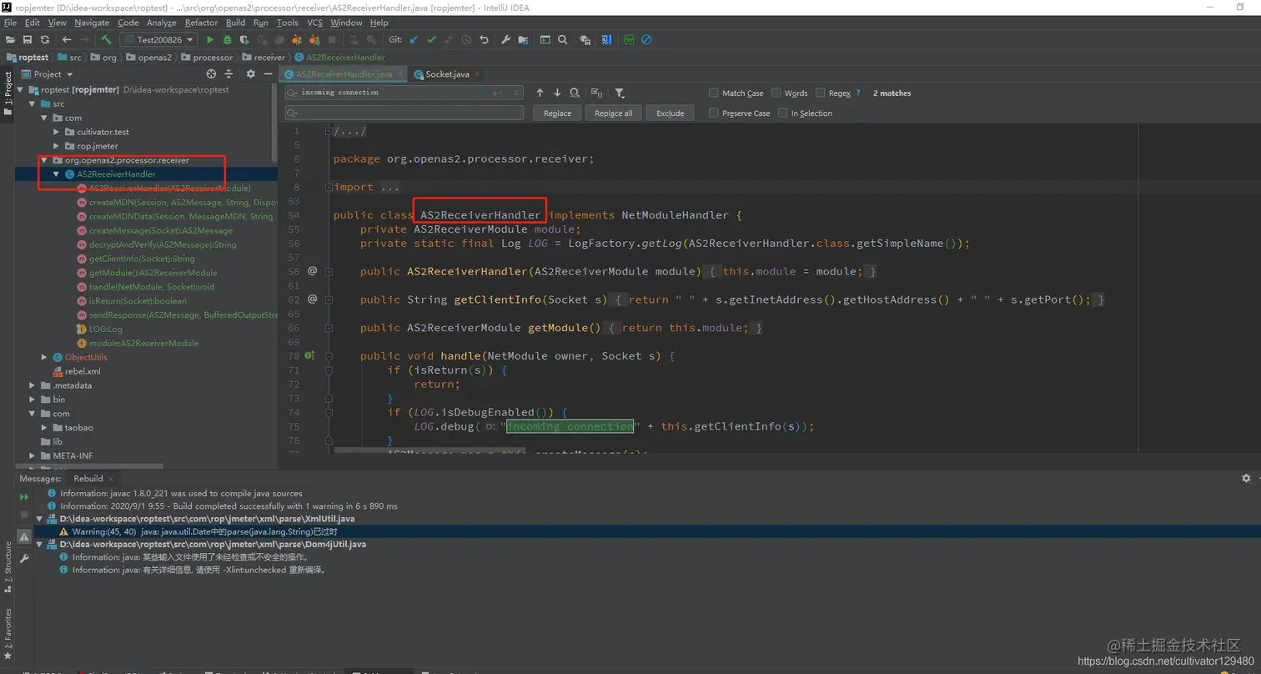Click the search filter funnel icon
This screenshot has height=674, width=1261.
click(x=620, y=93)
